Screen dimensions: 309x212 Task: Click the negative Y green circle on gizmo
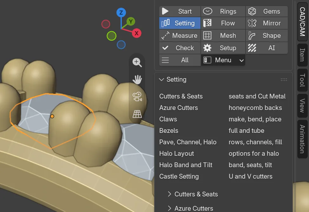[112, 36]
